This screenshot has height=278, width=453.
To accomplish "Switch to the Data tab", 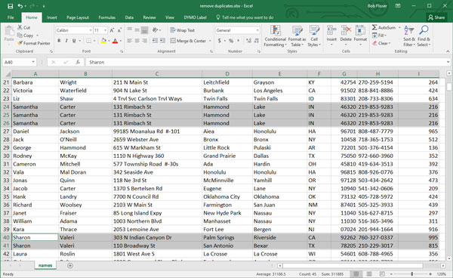I will pos(129,17).
